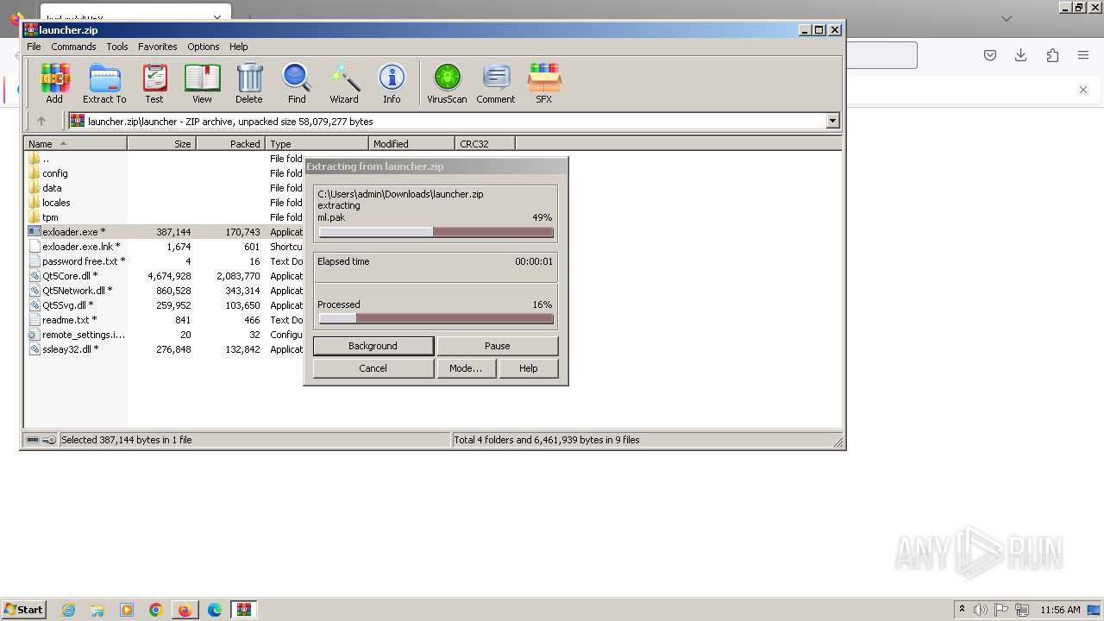Open browser hamburger menu
The width and height of the screenshot is (1104, 621).
point(1083,55)
